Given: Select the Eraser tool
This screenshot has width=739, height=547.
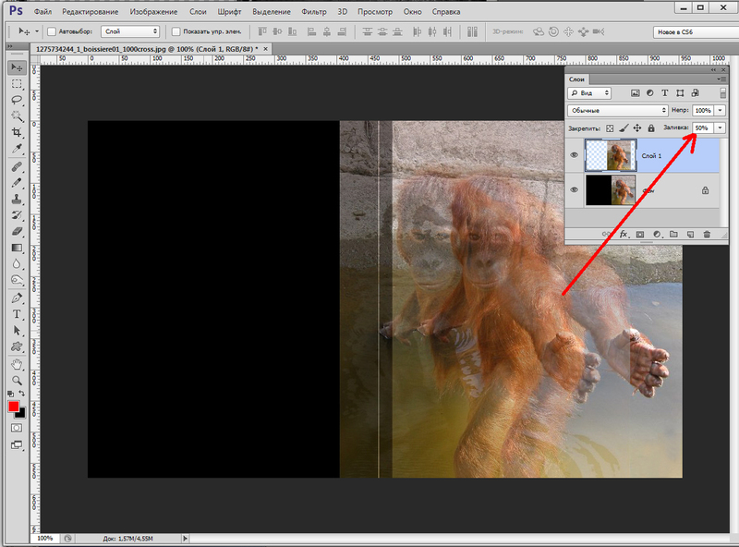Looking at the screenshot, I should 17,232.
